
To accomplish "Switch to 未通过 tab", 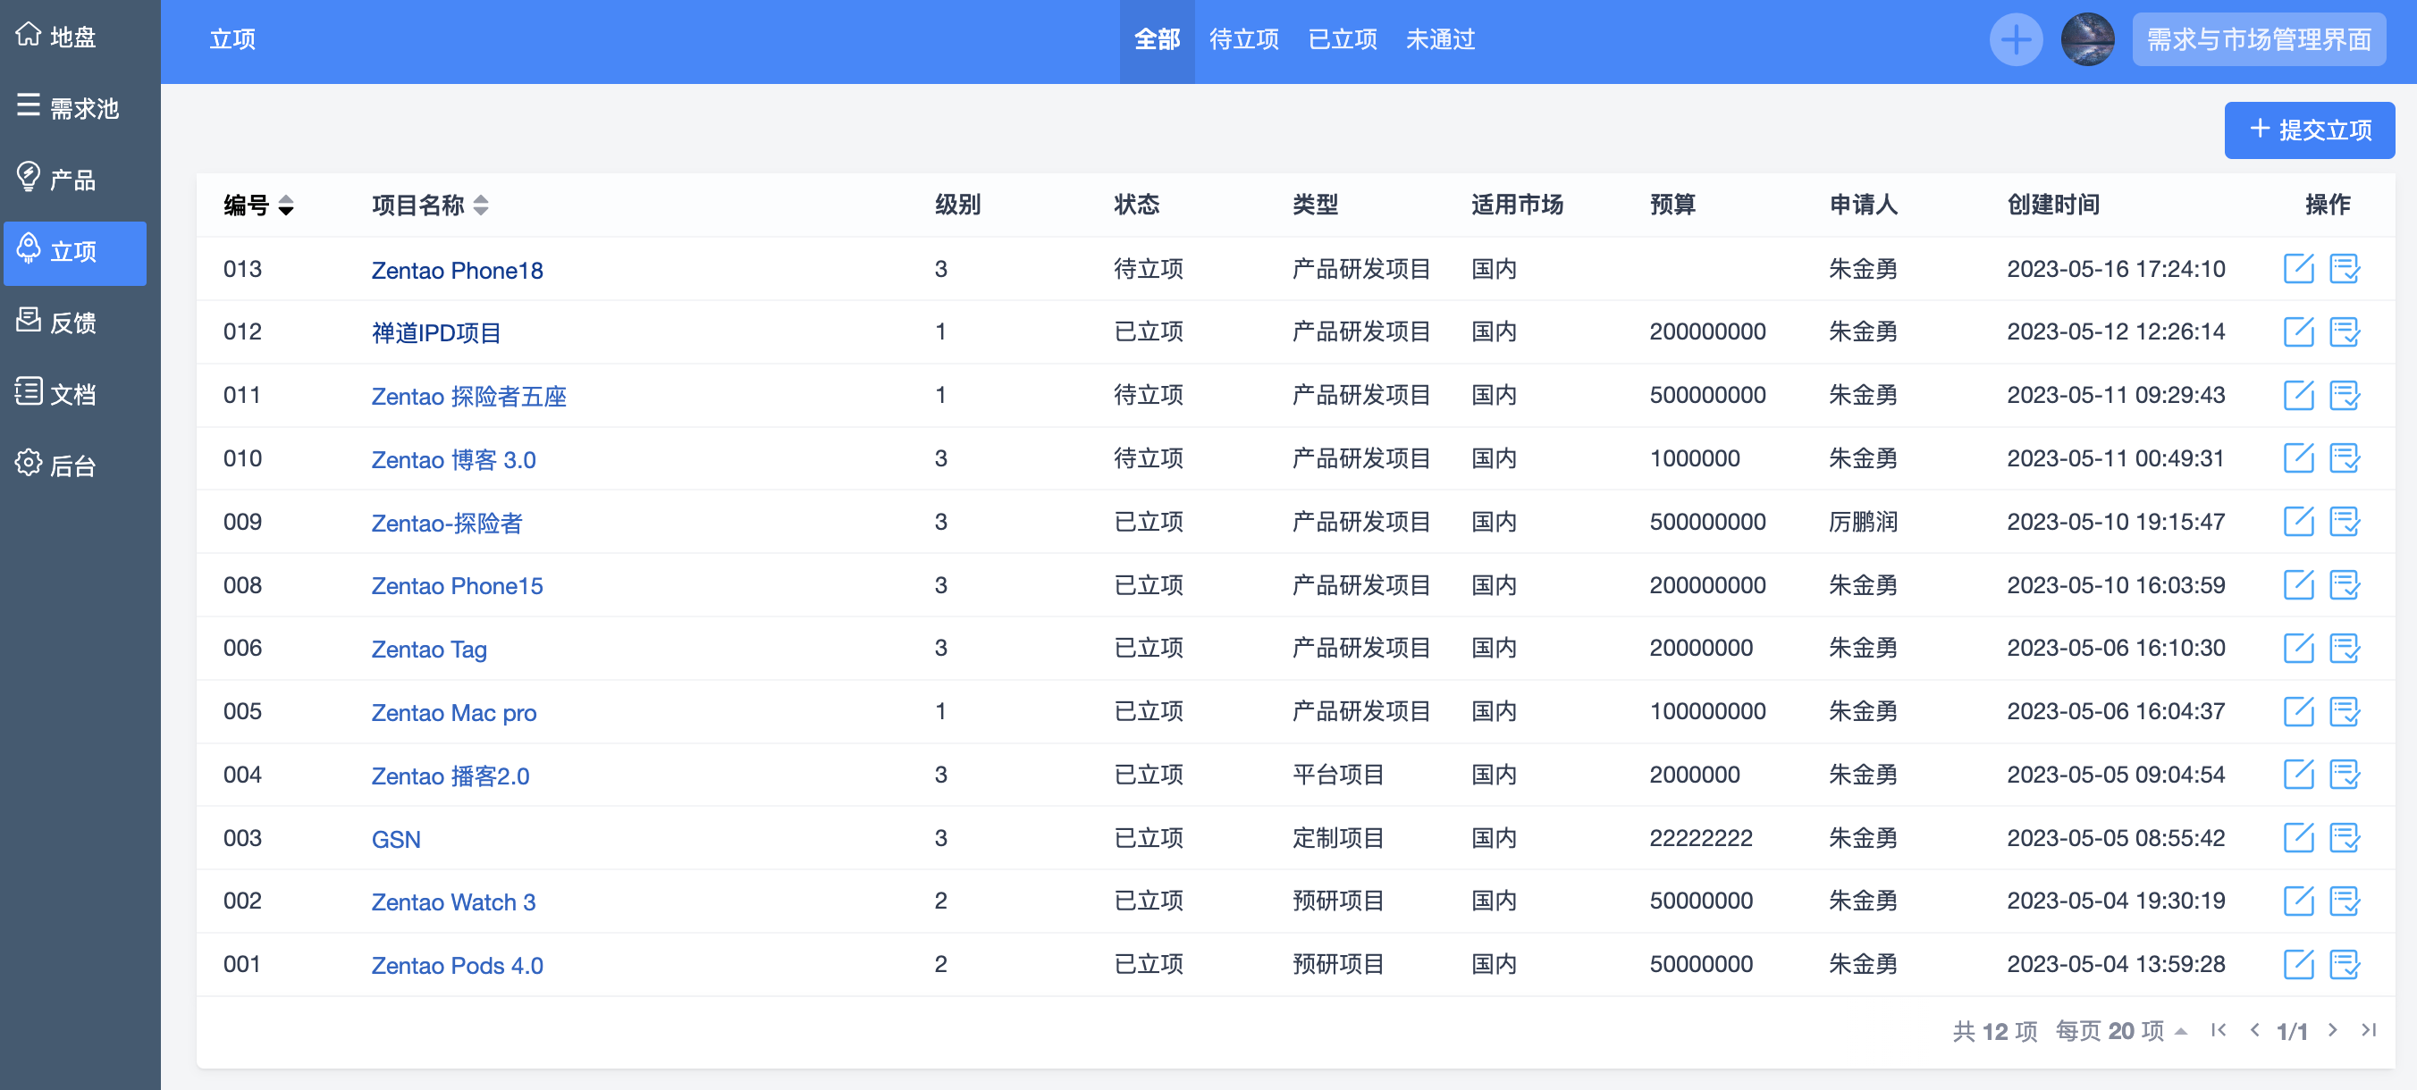I will tap(1439, 39).
